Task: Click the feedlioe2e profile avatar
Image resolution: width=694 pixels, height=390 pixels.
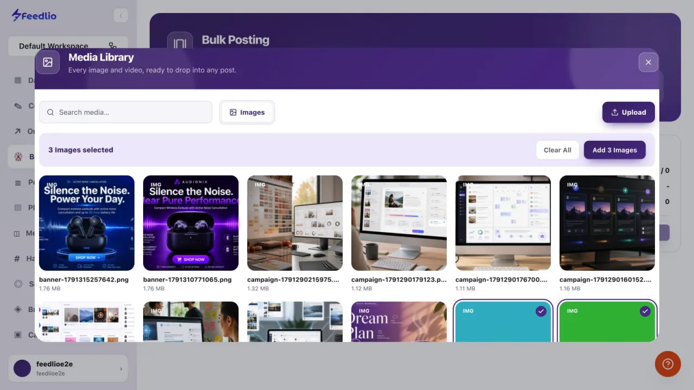Action: click(22, 368)
